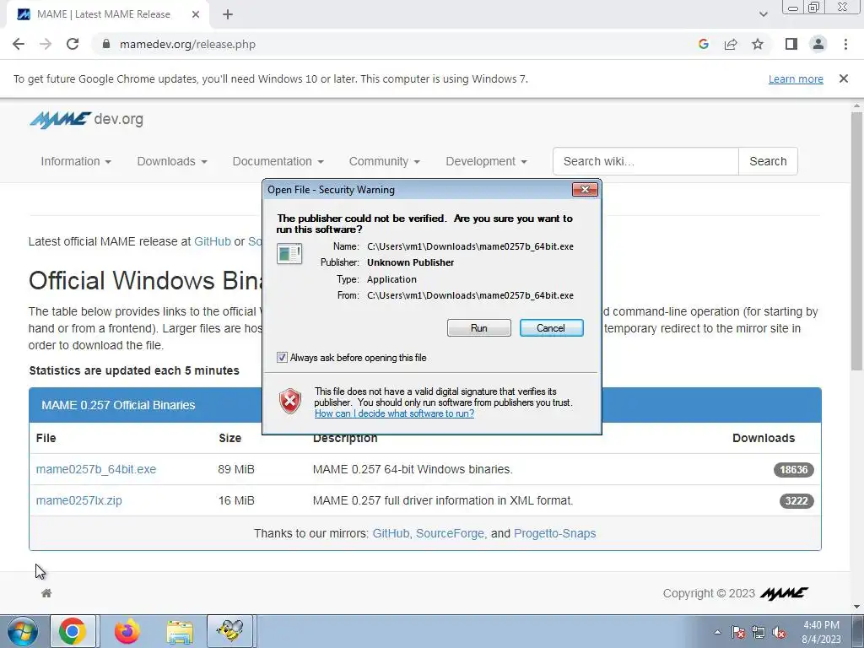
Task: Click the muted volume tray icon
Action: click(x=779, y=632)
